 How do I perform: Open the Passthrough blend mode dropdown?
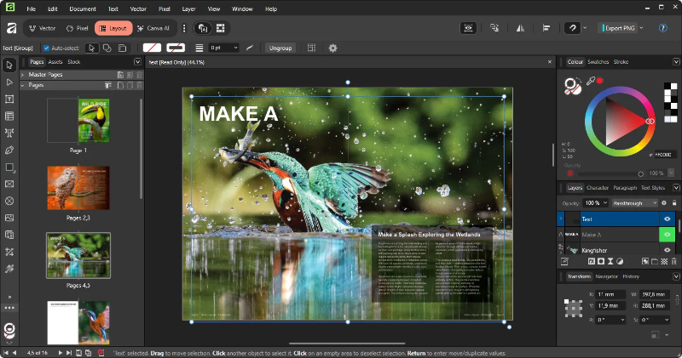coord(636,203)
